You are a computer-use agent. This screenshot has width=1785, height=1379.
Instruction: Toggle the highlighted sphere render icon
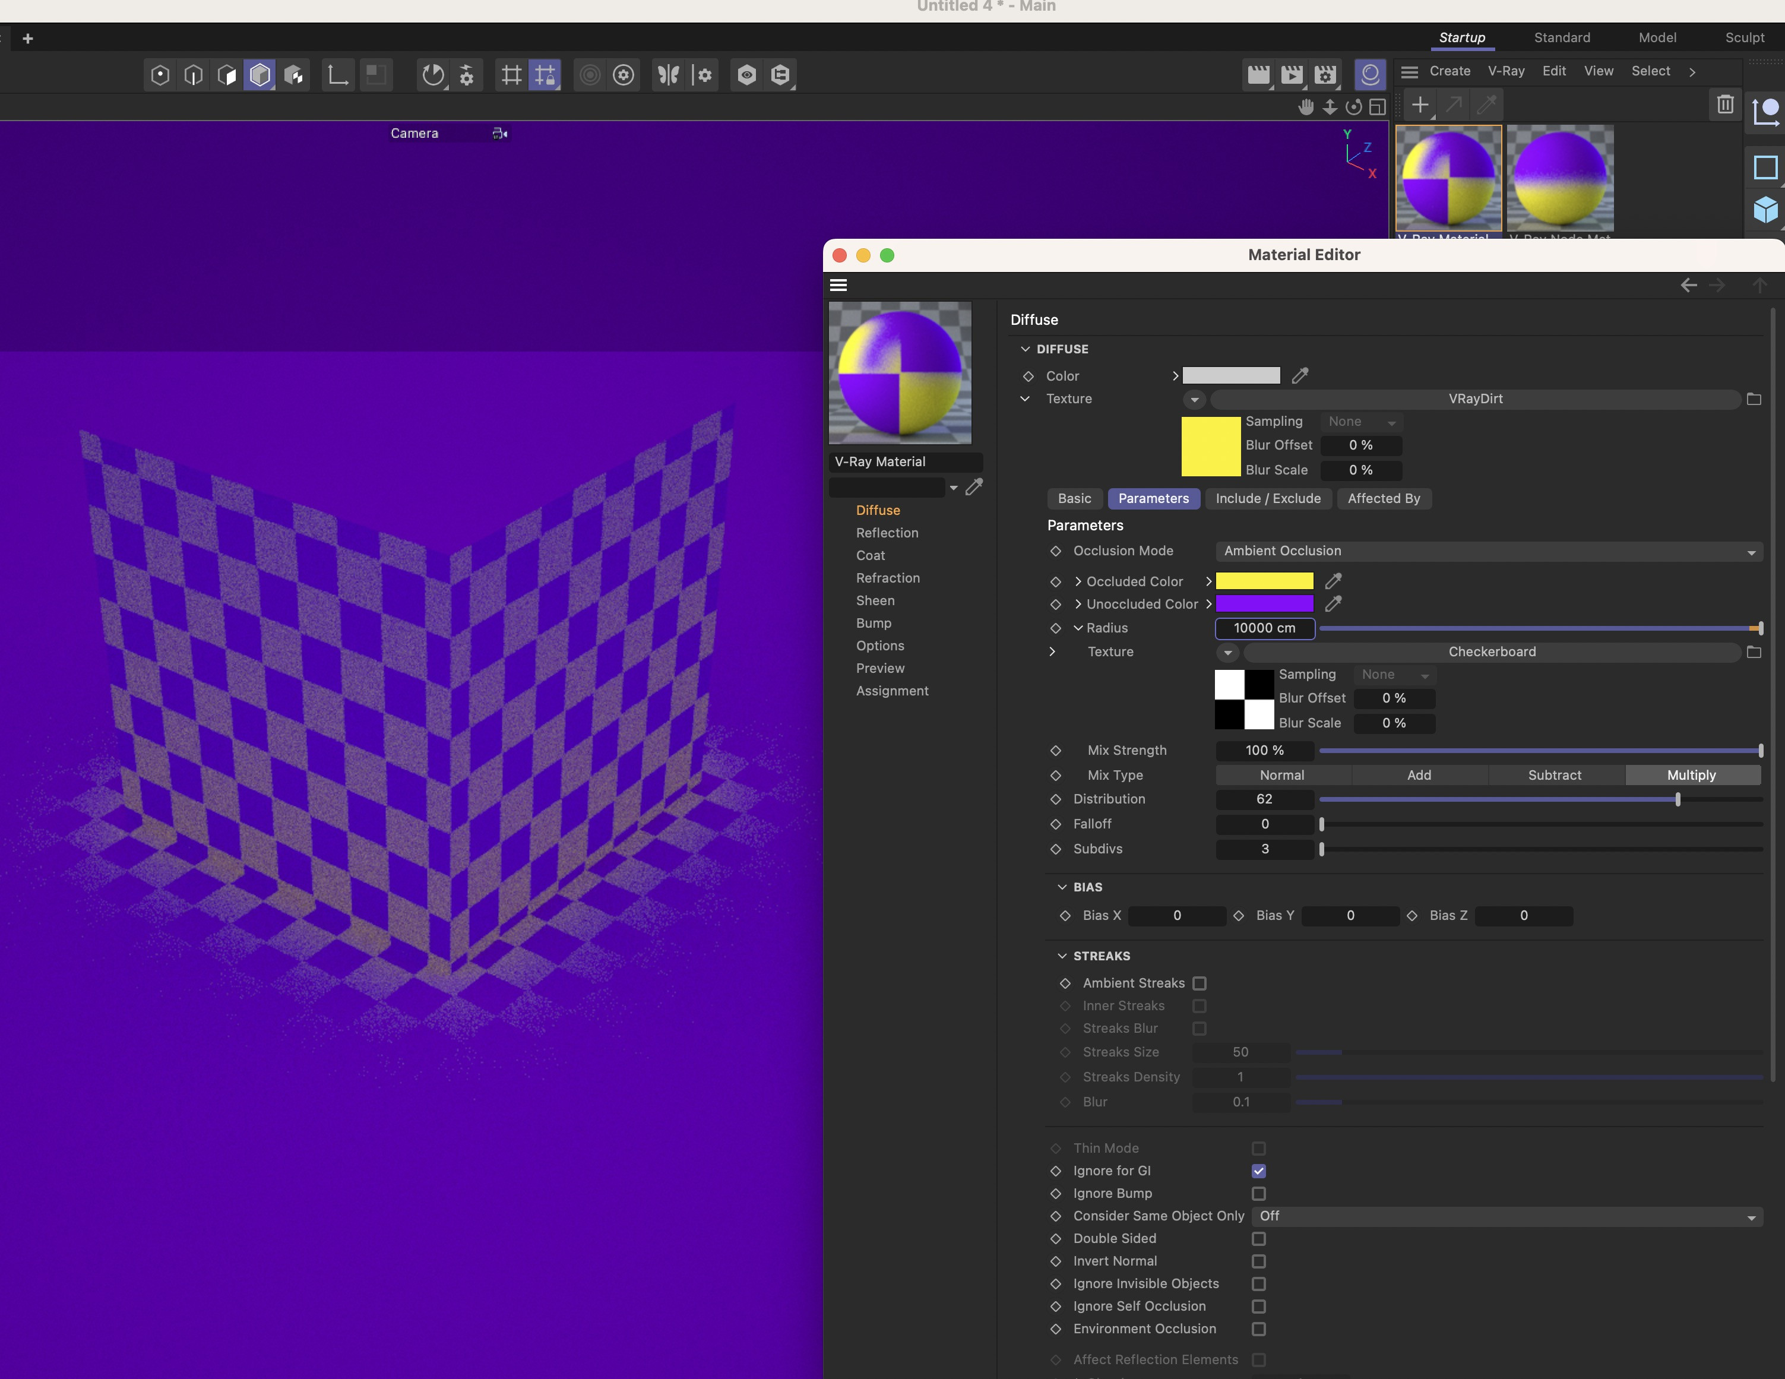[1371, 74]
